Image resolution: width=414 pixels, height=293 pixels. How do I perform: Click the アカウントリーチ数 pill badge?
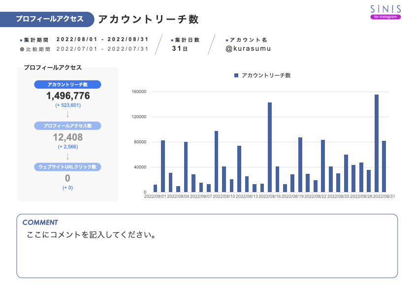[68, 84]
